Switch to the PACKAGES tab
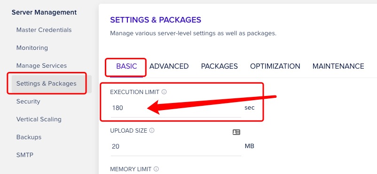 pos(219,66)
